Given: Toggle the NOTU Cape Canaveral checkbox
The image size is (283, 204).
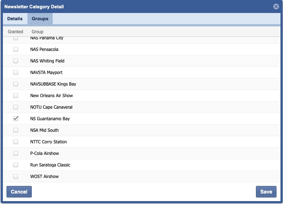Looking at the screenshot, I should tap(16, 107).
